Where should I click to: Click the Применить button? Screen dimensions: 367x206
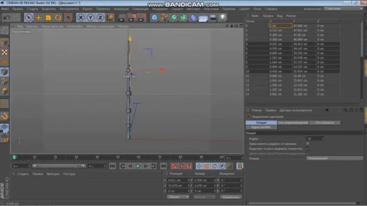pyautogui.click(x=231, y=197)
